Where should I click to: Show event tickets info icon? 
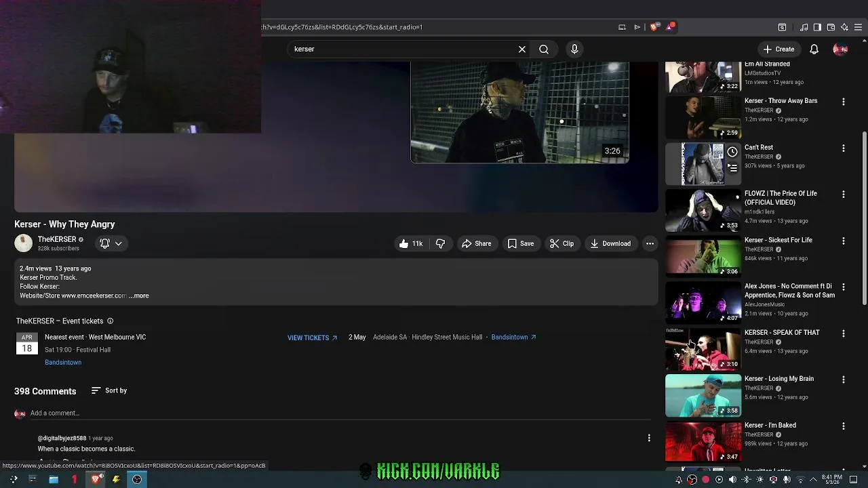pyautogui.click(x=110, y=321)
